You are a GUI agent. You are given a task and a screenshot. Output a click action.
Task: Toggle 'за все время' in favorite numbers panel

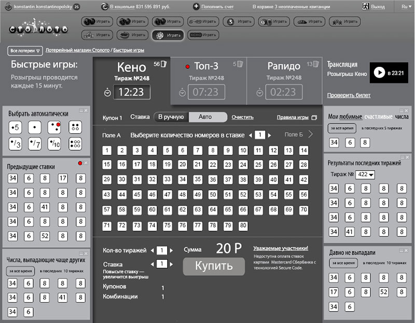(x=341, y=128)
